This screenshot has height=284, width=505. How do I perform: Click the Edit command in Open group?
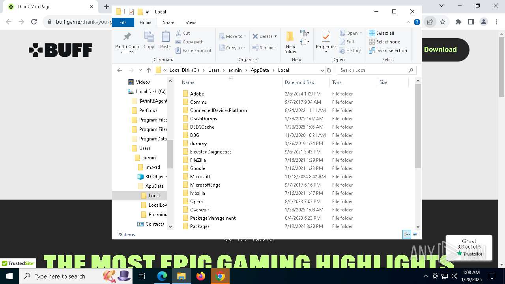347,42
